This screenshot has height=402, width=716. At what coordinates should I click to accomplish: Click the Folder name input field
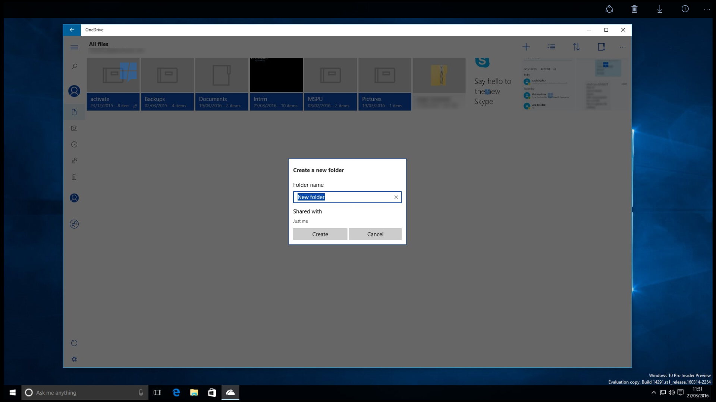coord(347,197)
